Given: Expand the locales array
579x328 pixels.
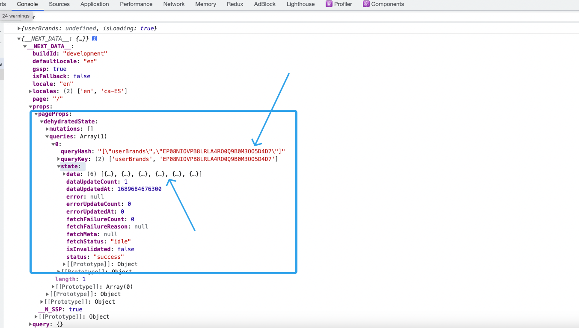Looking at the screenshot, I should (30, 91).
